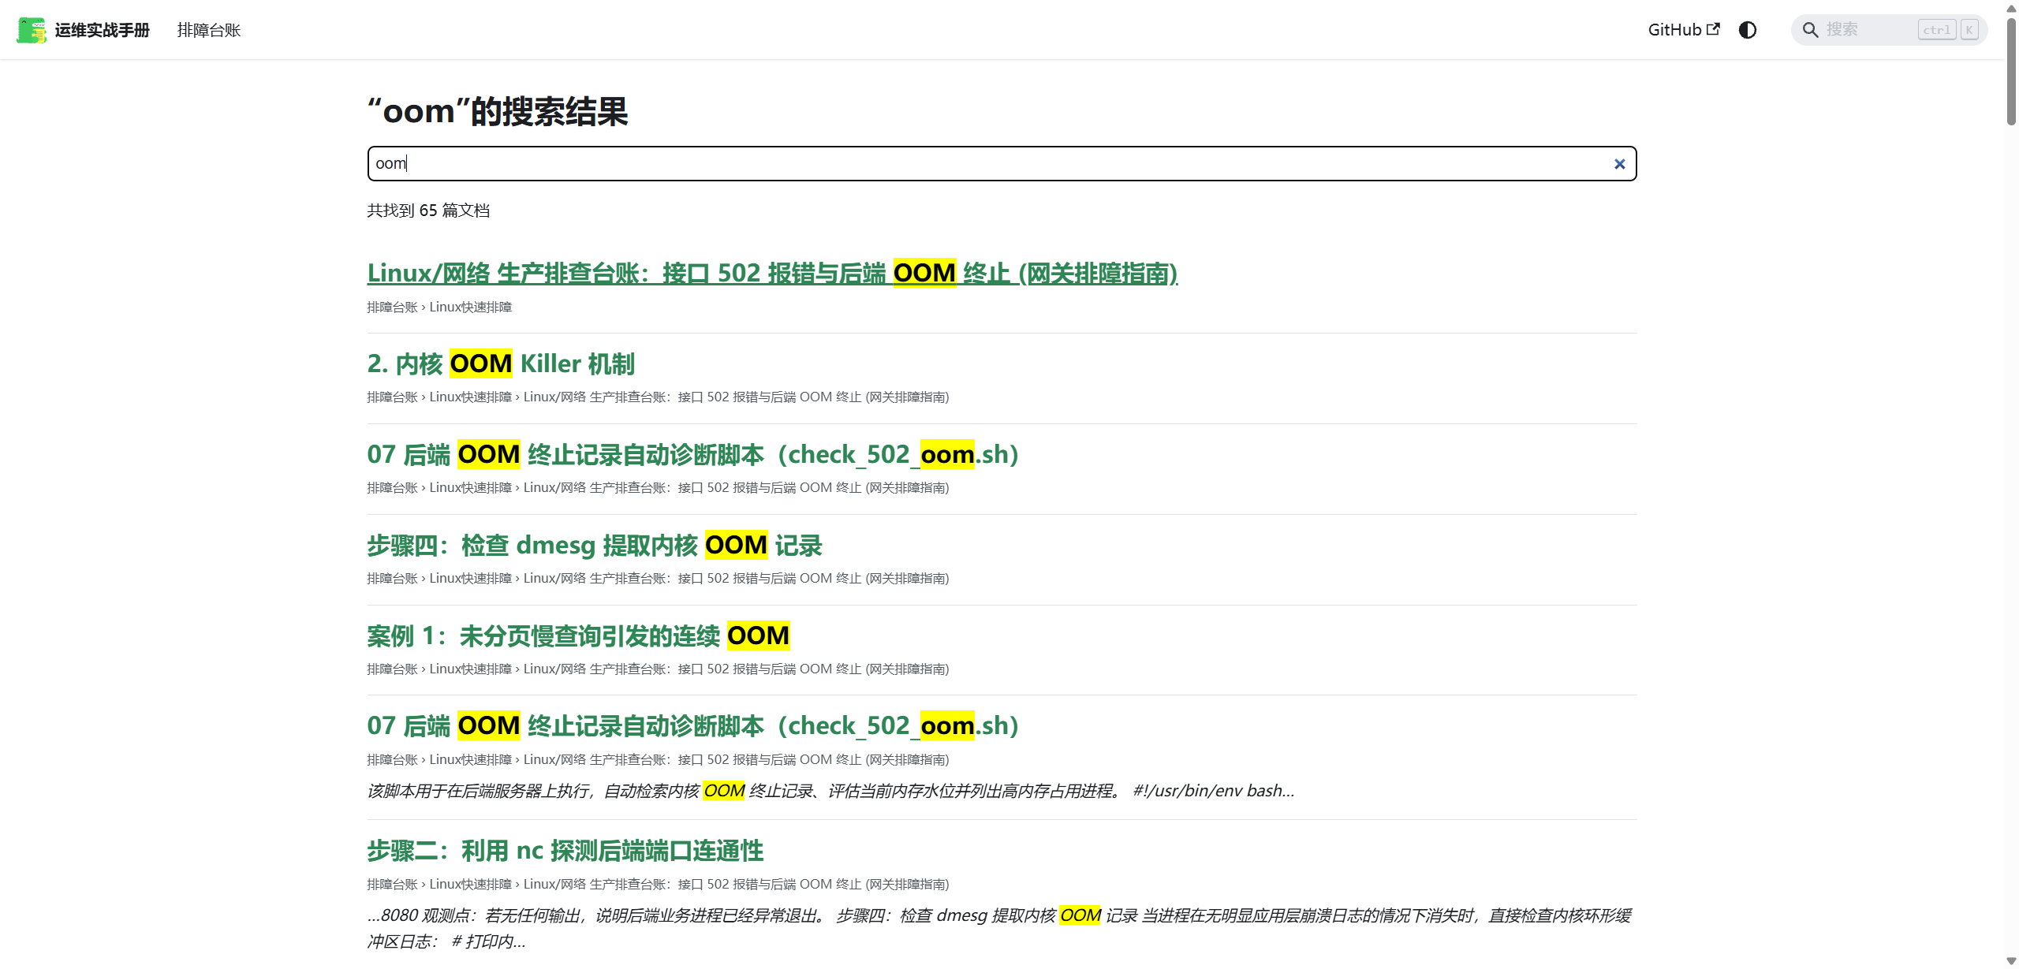
Task: Click the ctrl K shortcut hint
Action: (x=1948, y=30)
